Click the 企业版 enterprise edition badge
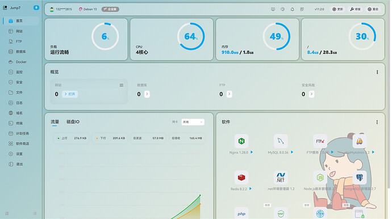 click(x=110, y=9)
